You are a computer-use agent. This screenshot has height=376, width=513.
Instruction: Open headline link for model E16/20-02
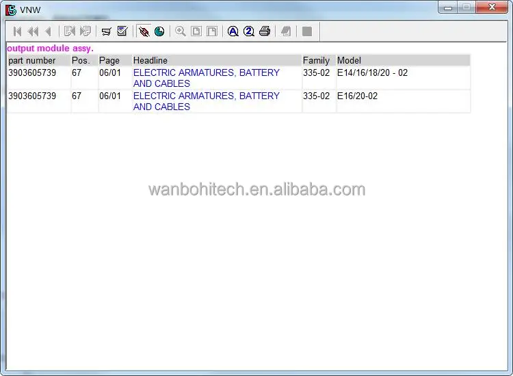coord(207,101)
